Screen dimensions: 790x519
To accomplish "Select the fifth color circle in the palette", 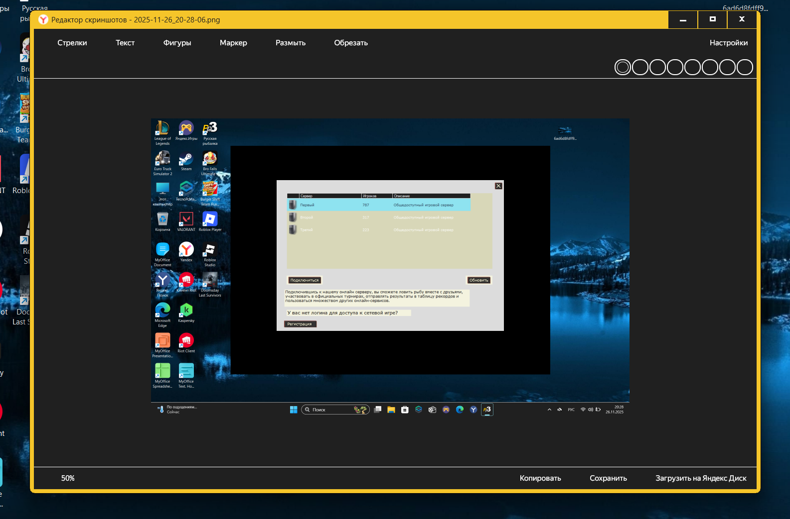I will [692, 67].
